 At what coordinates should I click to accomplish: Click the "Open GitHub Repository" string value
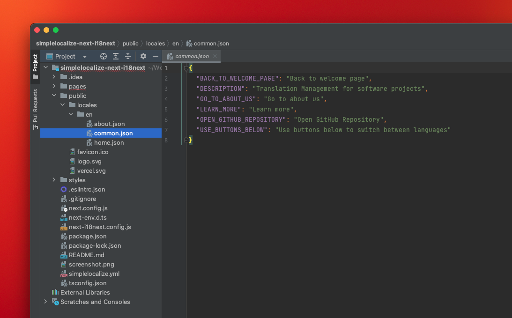[x=339, y=119]
